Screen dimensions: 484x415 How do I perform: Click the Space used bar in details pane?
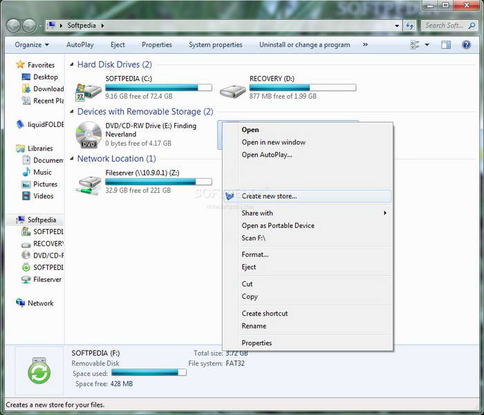coord(149,372)
